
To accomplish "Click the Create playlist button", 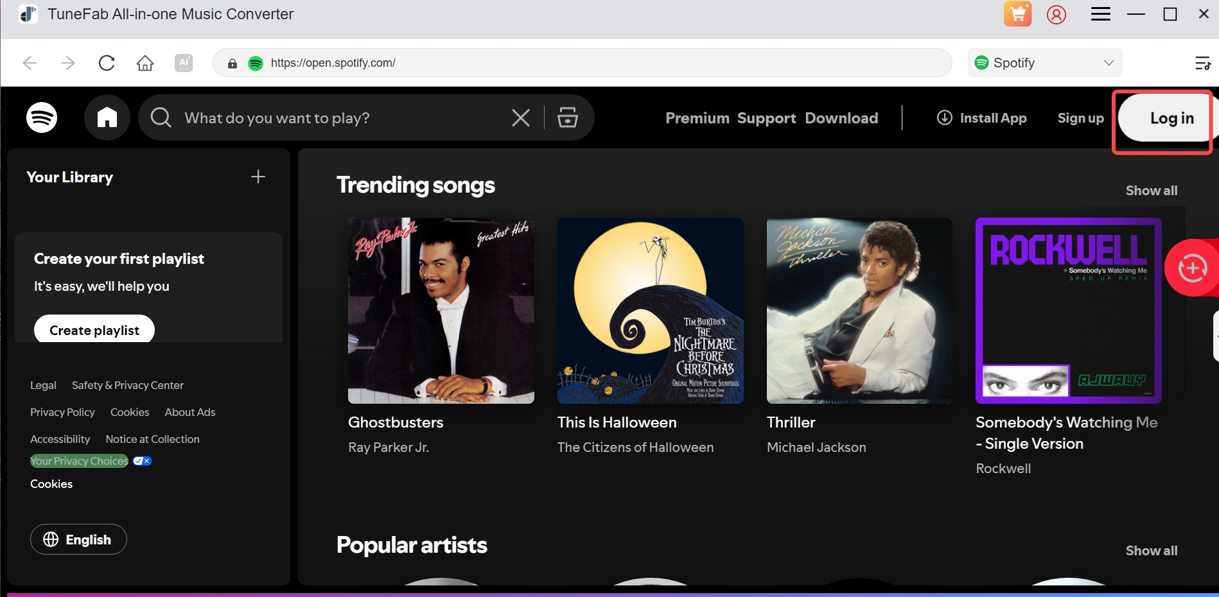I will tap(94, 329).
